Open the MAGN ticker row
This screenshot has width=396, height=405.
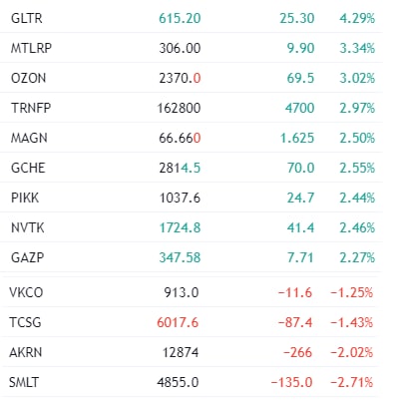coord(192,138)
